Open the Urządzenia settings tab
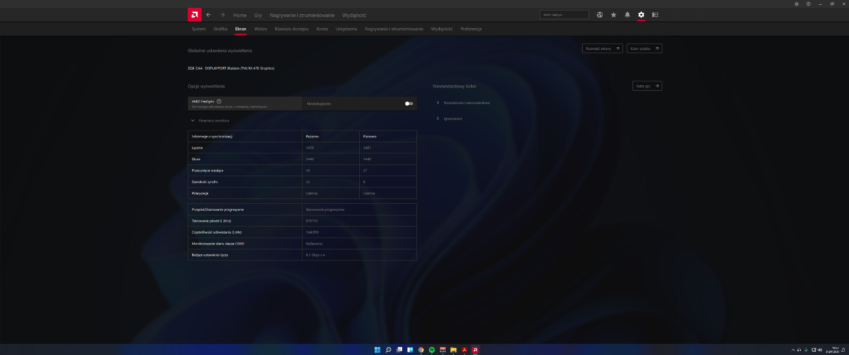Screen dimensions: 849x355 (x=346, y=29)
